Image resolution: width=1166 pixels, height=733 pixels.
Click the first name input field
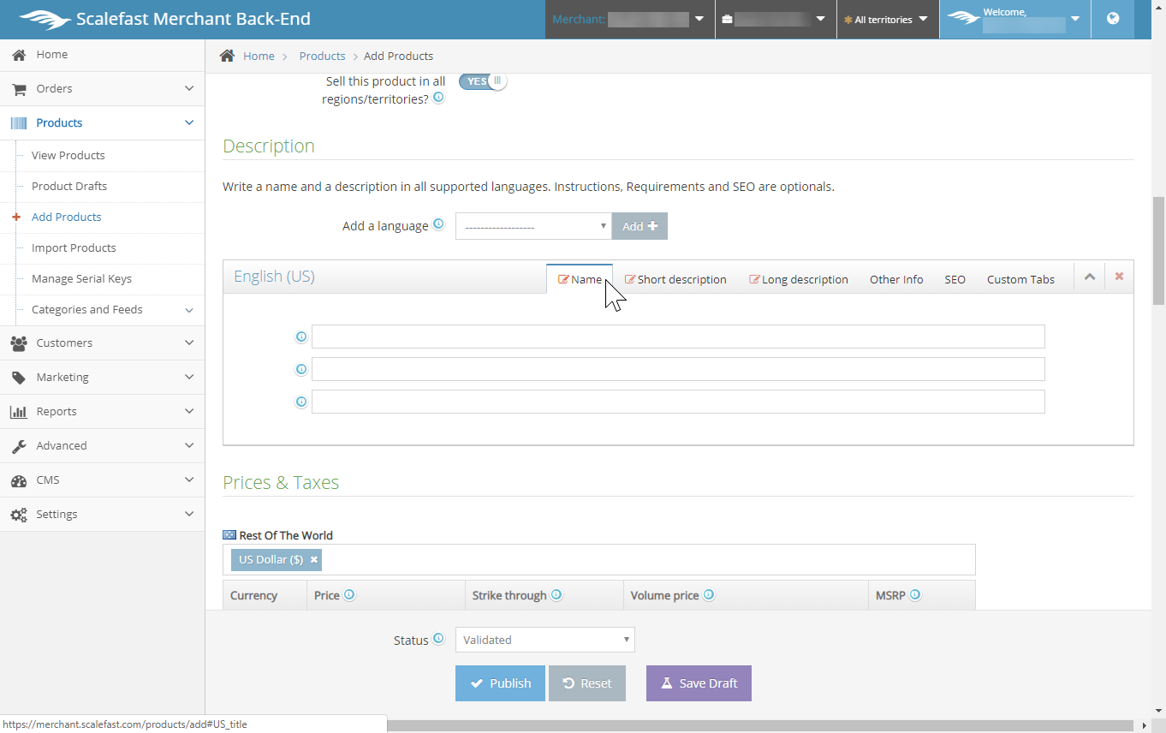click(x=677, y=337)
